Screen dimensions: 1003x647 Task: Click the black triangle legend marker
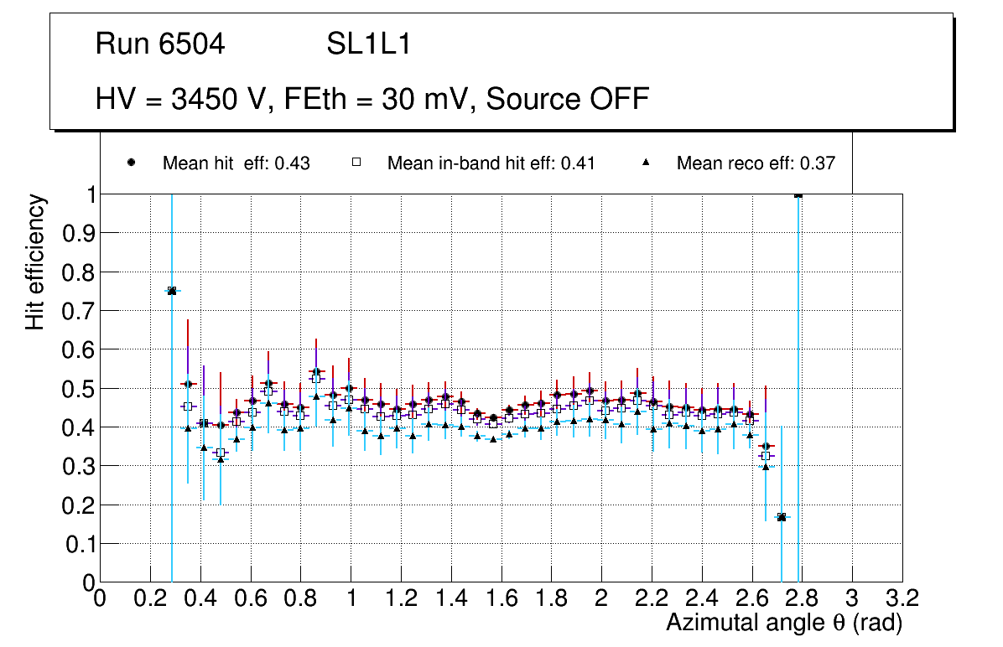click(646, 163)
